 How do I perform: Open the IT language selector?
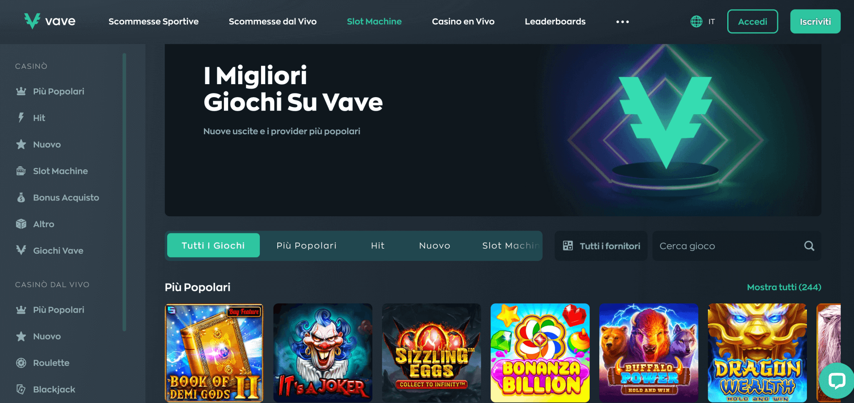click(x=711, y=22)
